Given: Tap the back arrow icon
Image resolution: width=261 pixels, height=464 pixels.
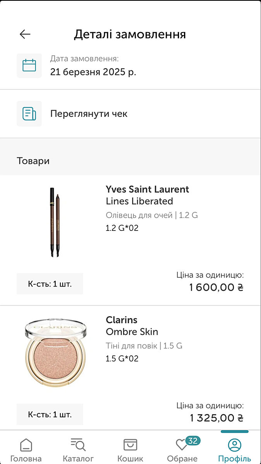Looking at the screenshot, I should coord(25,34).
